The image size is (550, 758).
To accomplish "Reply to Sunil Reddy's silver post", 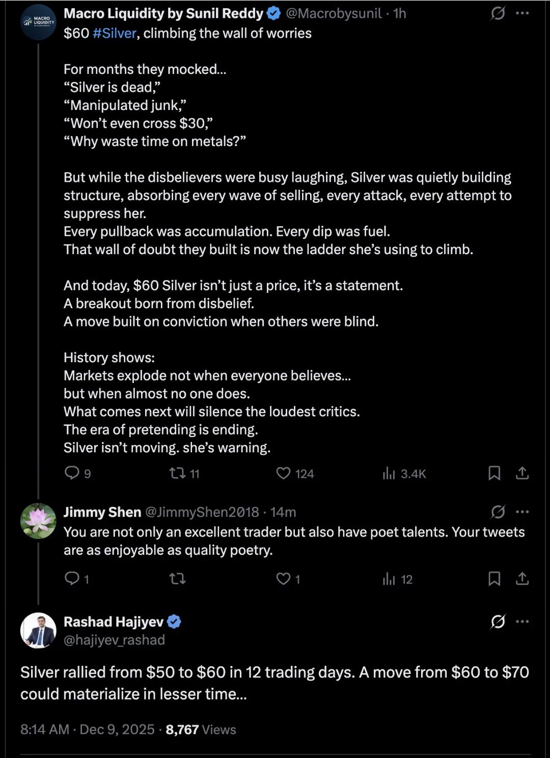I will [x=72, y=473].
